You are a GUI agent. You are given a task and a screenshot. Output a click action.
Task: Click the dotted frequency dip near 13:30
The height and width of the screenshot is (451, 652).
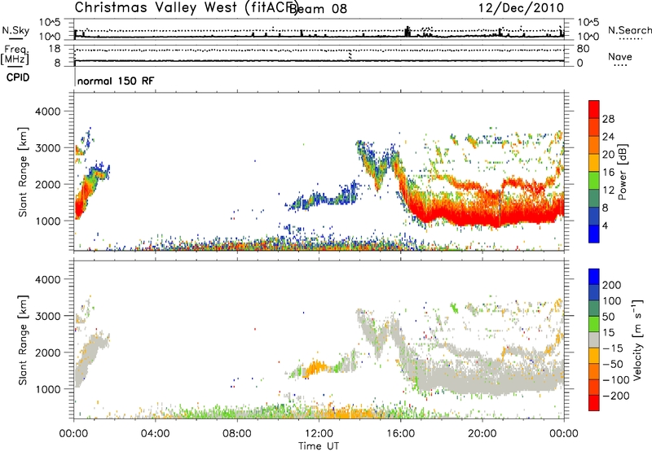350,55
